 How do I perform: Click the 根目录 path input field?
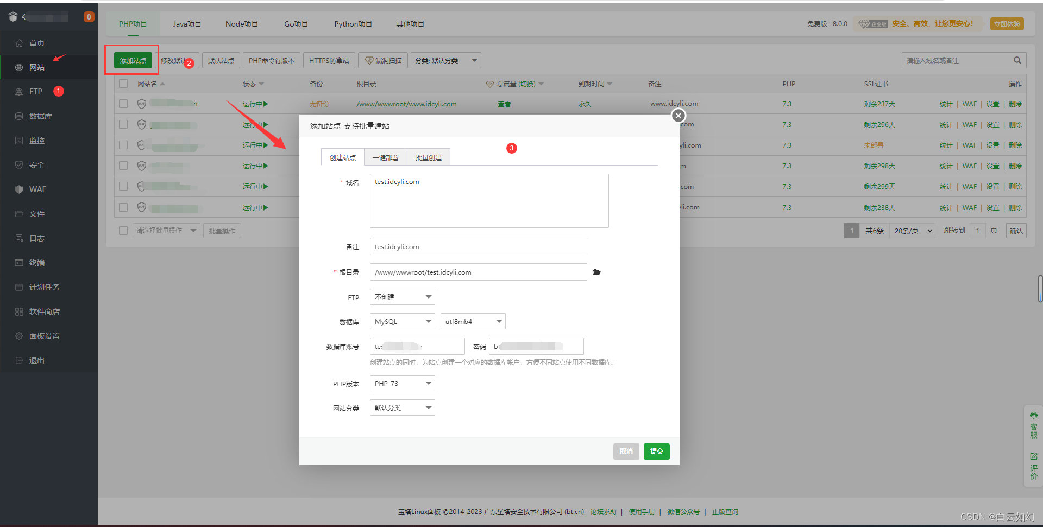pos(479,272)
